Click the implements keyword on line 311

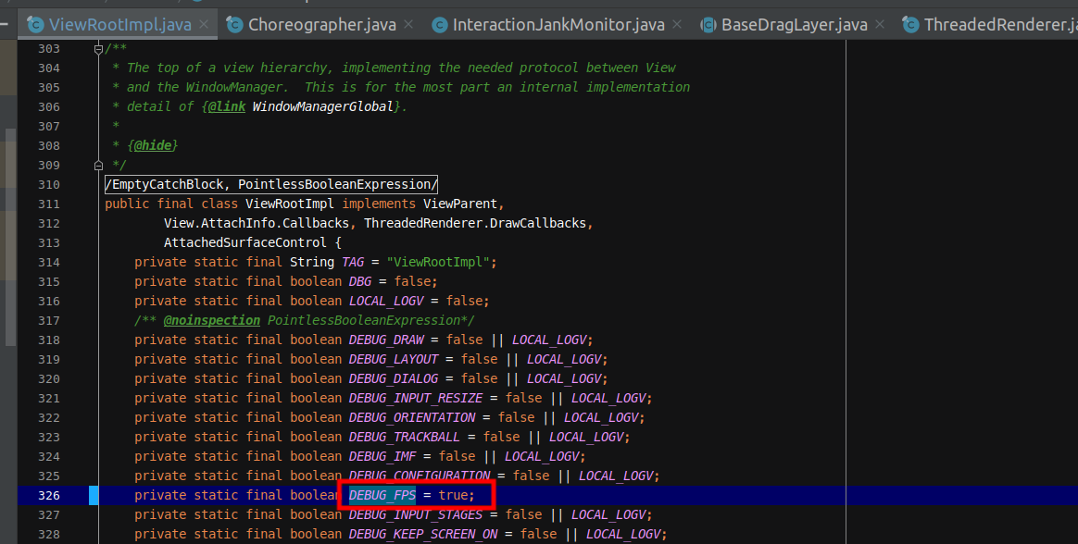click(x=379, y=204)
